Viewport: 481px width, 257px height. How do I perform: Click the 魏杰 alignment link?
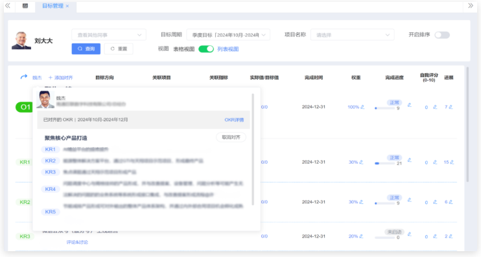pos(37,78)
